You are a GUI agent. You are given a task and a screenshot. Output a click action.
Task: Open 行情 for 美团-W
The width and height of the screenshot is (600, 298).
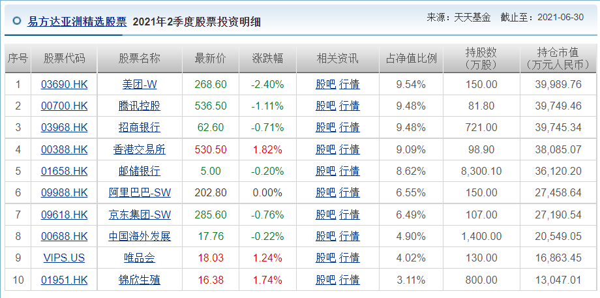pos(350,84)
